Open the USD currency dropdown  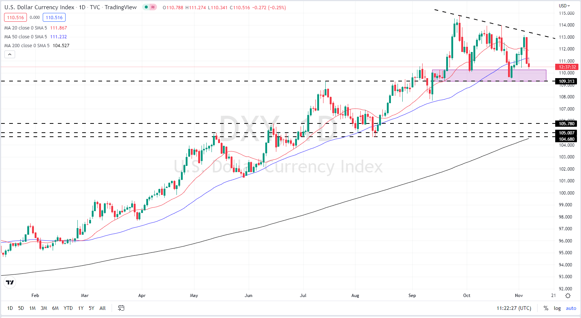pyautogui.click(x=564, y=6)
